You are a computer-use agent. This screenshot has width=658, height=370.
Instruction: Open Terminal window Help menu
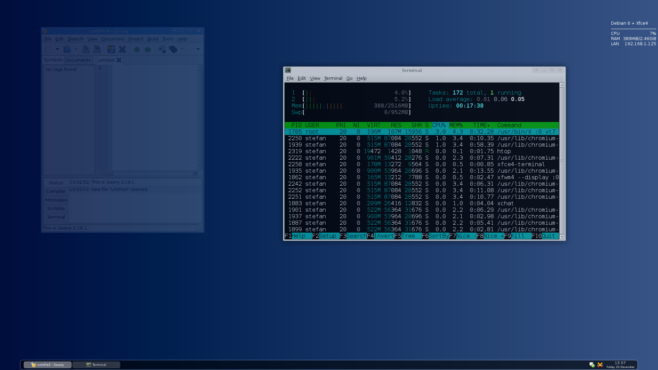pyautogui.click(x=362, y=78)
